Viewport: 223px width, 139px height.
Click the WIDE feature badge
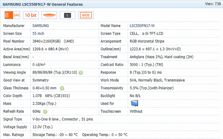86,15
